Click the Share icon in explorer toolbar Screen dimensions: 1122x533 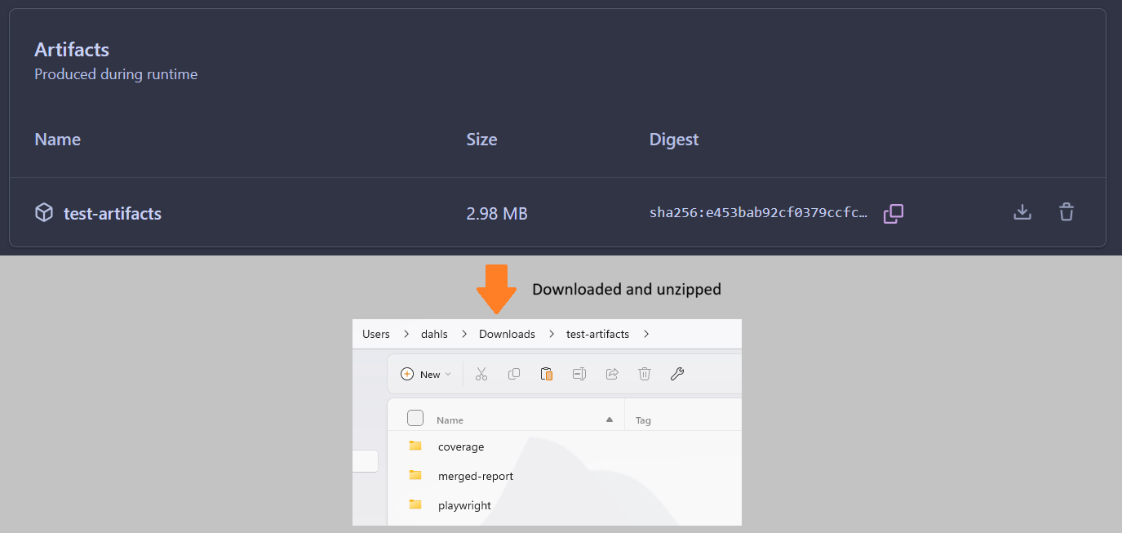(612, 374)
